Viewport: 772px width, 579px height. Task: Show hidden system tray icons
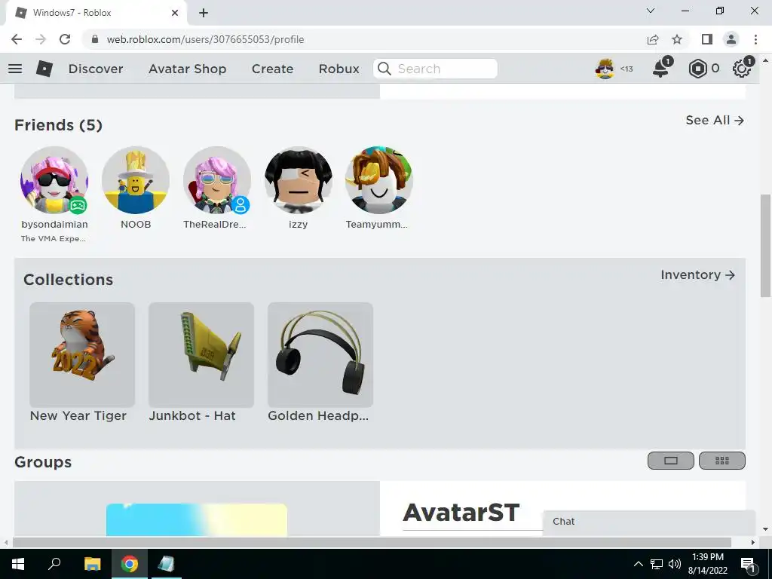[638, 564]
